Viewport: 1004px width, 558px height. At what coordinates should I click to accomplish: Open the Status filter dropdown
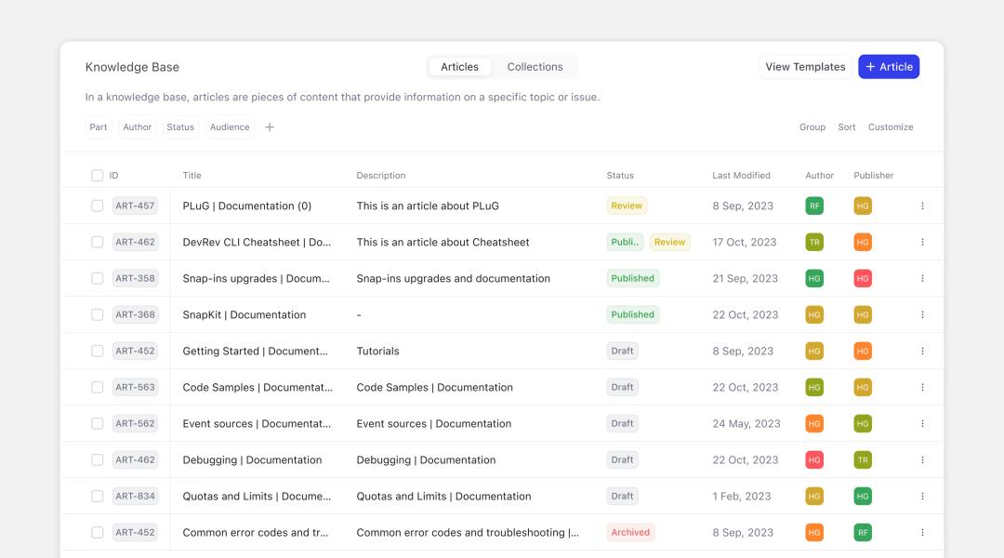(180, 127)
